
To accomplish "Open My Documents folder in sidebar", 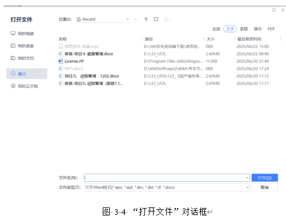I will pyautogui.click(x=22, y=58).
